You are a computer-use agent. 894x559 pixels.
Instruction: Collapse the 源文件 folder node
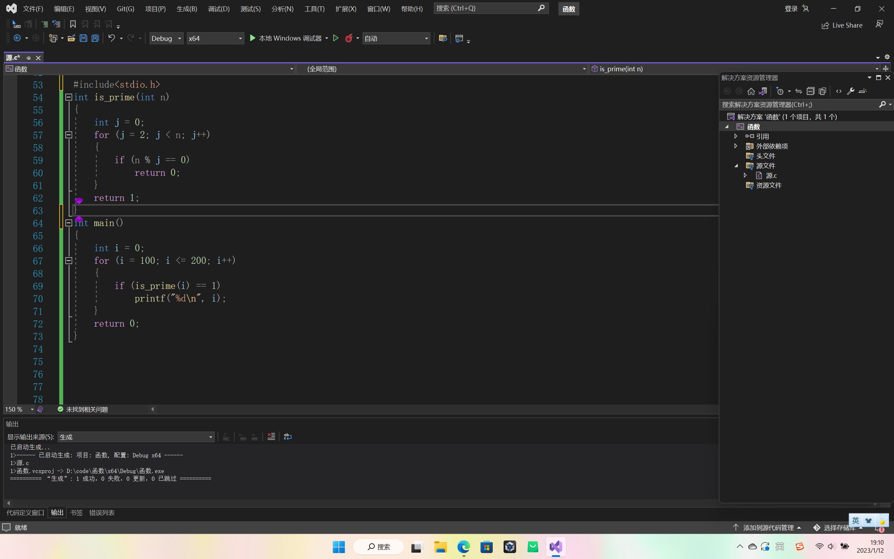click(735, 166)
